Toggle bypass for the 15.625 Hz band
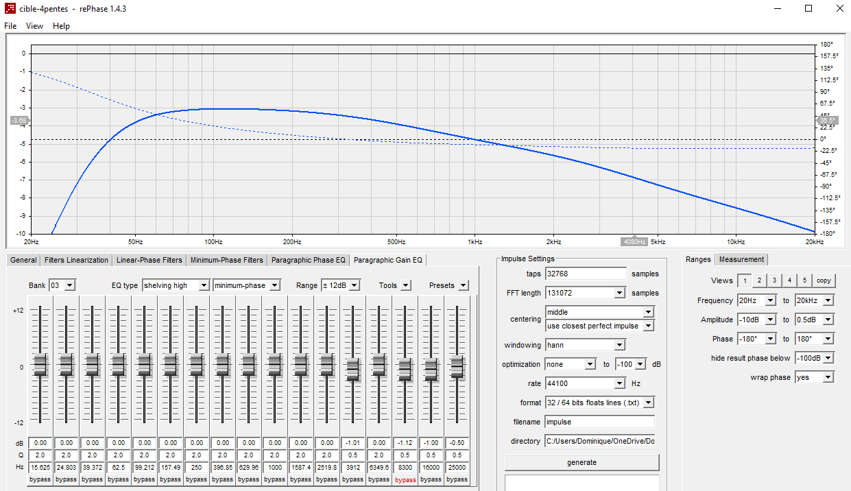Viewport: 851px width, 491px height. tap(40, 480)
